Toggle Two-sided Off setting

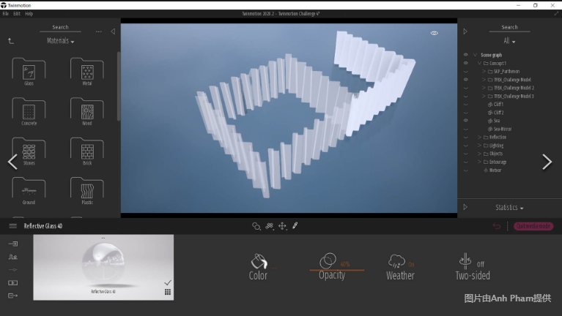[x=473, y=266]
